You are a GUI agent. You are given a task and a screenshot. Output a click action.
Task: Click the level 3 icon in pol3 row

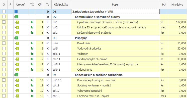[x=17, y=33]
